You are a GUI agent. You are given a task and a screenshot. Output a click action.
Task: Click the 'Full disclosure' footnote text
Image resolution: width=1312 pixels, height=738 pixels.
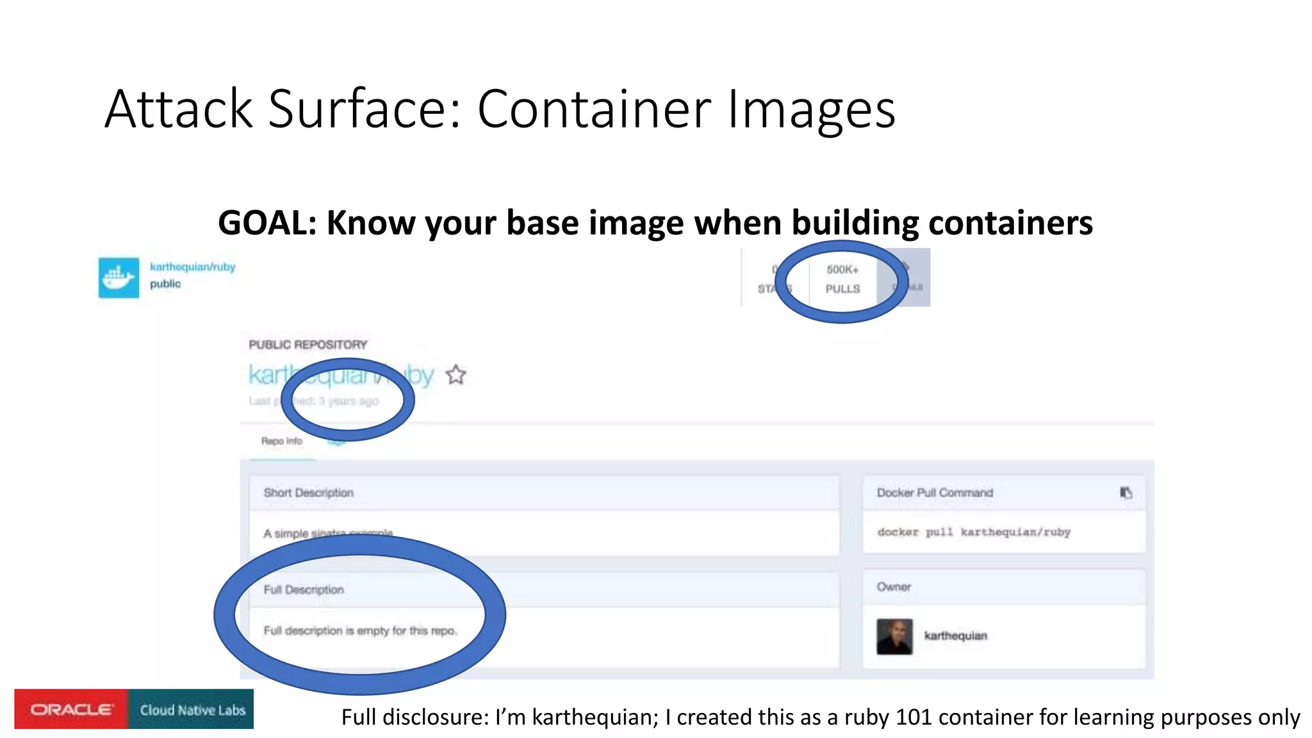(821, 717)
